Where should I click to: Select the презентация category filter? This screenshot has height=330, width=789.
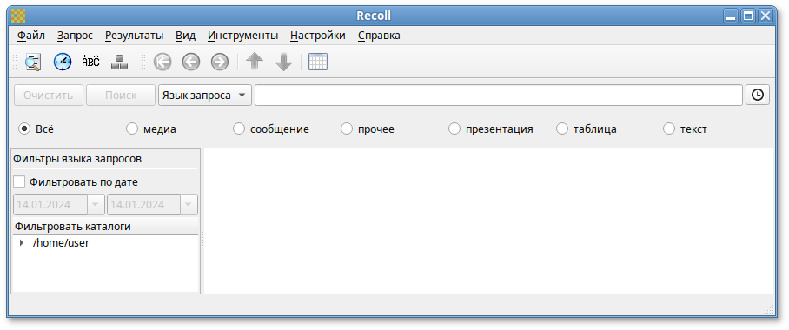454,129
